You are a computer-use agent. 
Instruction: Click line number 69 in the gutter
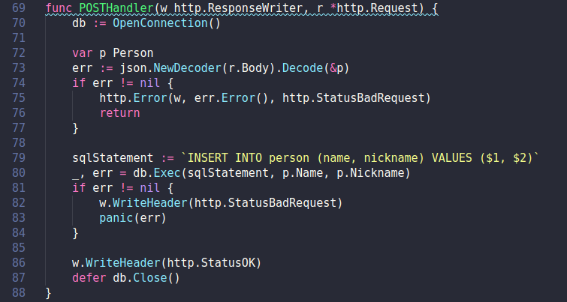tap(20, 8)
